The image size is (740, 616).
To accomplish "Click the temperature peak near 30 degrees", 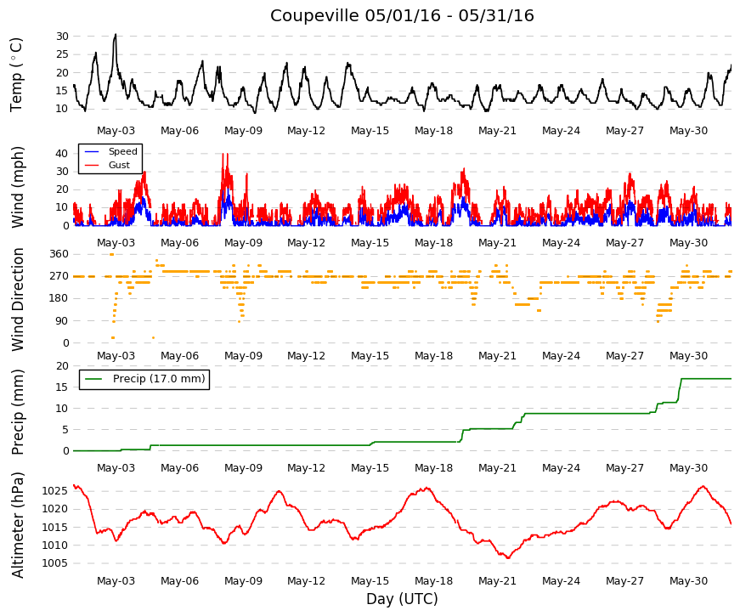I will coord(116,35).
